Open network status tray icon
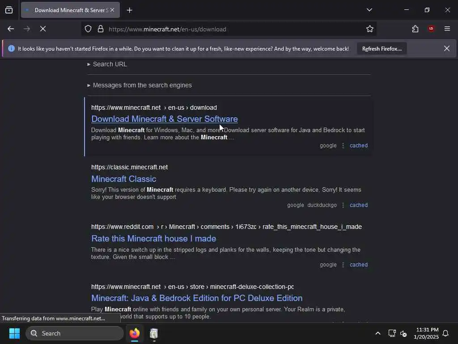This screenshot has height=344, width=458. (x=392, y=333)
